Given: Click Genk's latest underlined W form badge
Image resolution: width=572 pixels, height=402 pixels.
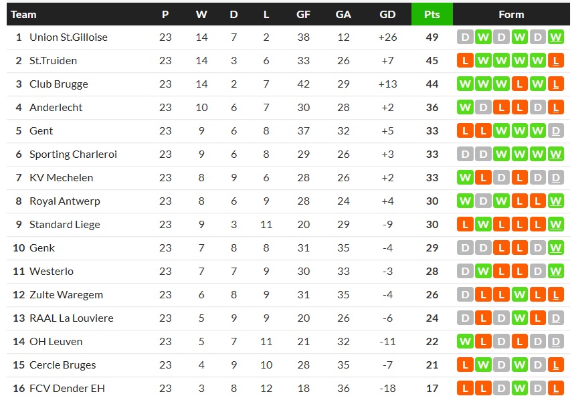Looking at the screenshot, I should coord(555,248).
